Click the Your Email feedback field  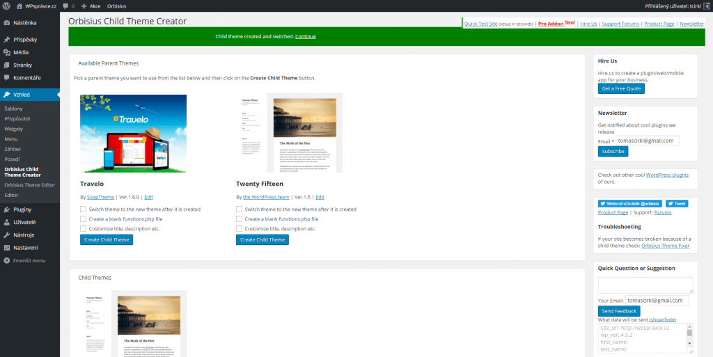coord(657,301)
